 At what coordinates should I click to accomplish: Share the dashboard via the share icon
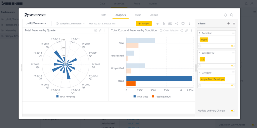click(x=176, y=24)
